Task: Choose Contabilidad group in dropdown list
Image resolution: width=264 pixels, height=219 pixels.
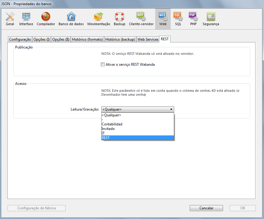Action: (x=137, y=124)
